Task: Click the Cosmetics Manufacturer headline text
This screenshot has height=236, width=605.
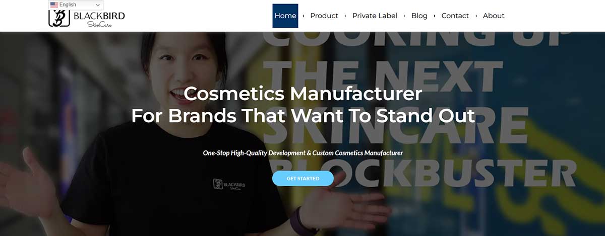Action: click(303, 94)
